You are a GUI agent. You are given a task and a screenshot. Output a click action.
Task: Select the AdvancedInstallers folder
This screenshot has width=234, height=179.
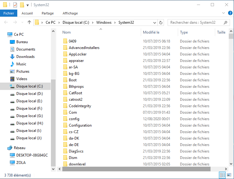coord(84,48)
